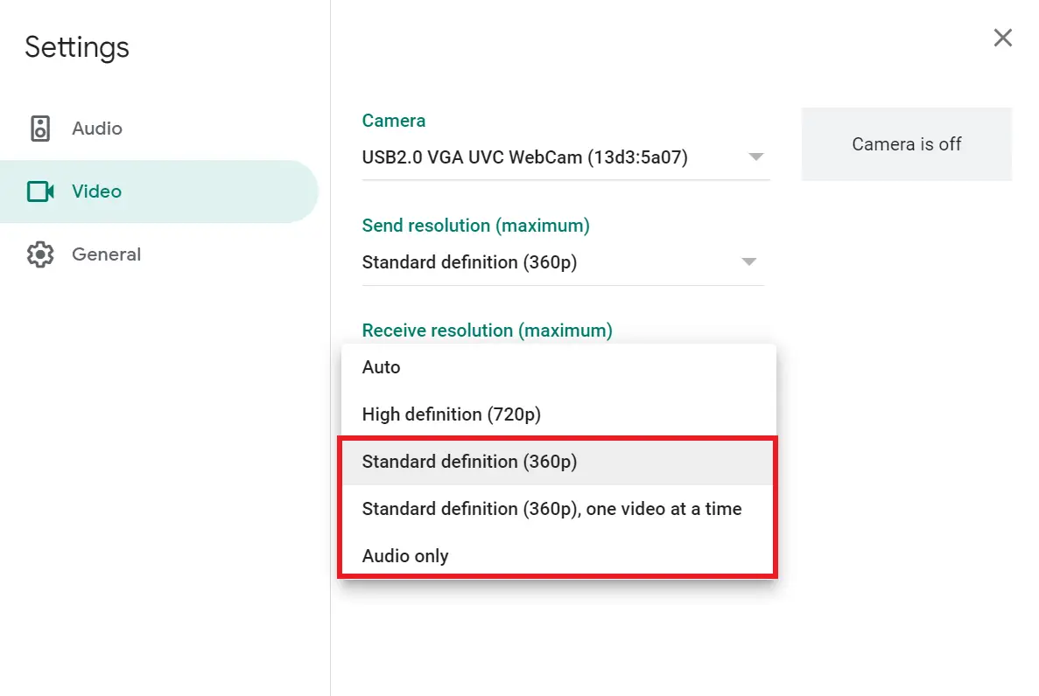The width and height of the screenshot is (1039, 696).
Task: Select the Video tab label
Action: (x=97, y=191)
